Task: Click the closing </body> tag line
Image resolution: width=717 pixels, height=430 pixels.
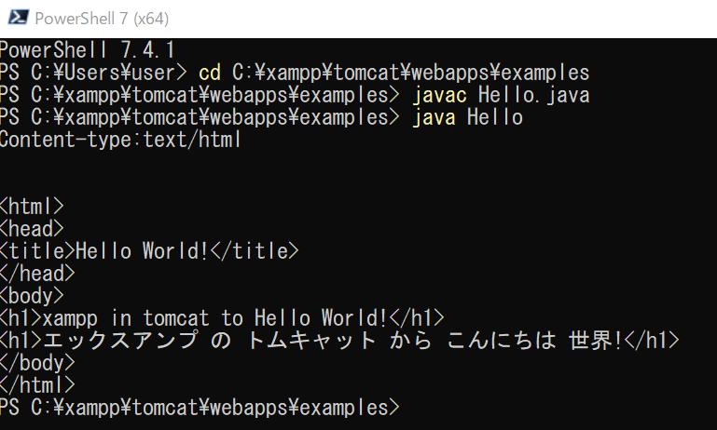Action: click(x=37, y=363)
